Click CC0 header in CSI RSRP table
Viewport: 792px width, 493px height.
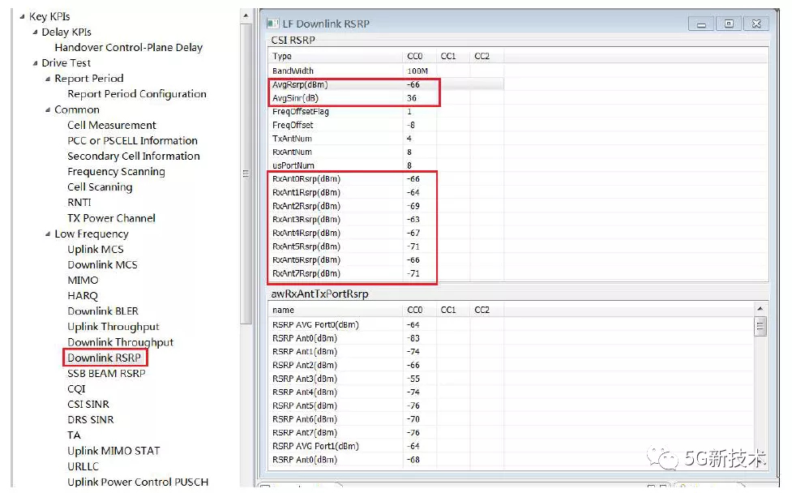tap(419, 56)
